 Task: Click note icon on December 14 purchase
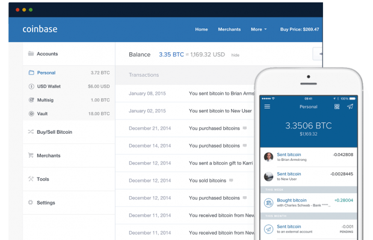245,145
